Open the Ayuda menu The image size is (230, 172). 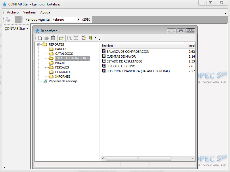pyautogui.click(x=45, y=12)
